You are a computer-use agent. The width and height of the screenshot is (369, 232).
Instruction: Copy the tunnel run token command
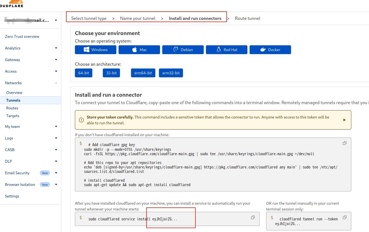344,217
